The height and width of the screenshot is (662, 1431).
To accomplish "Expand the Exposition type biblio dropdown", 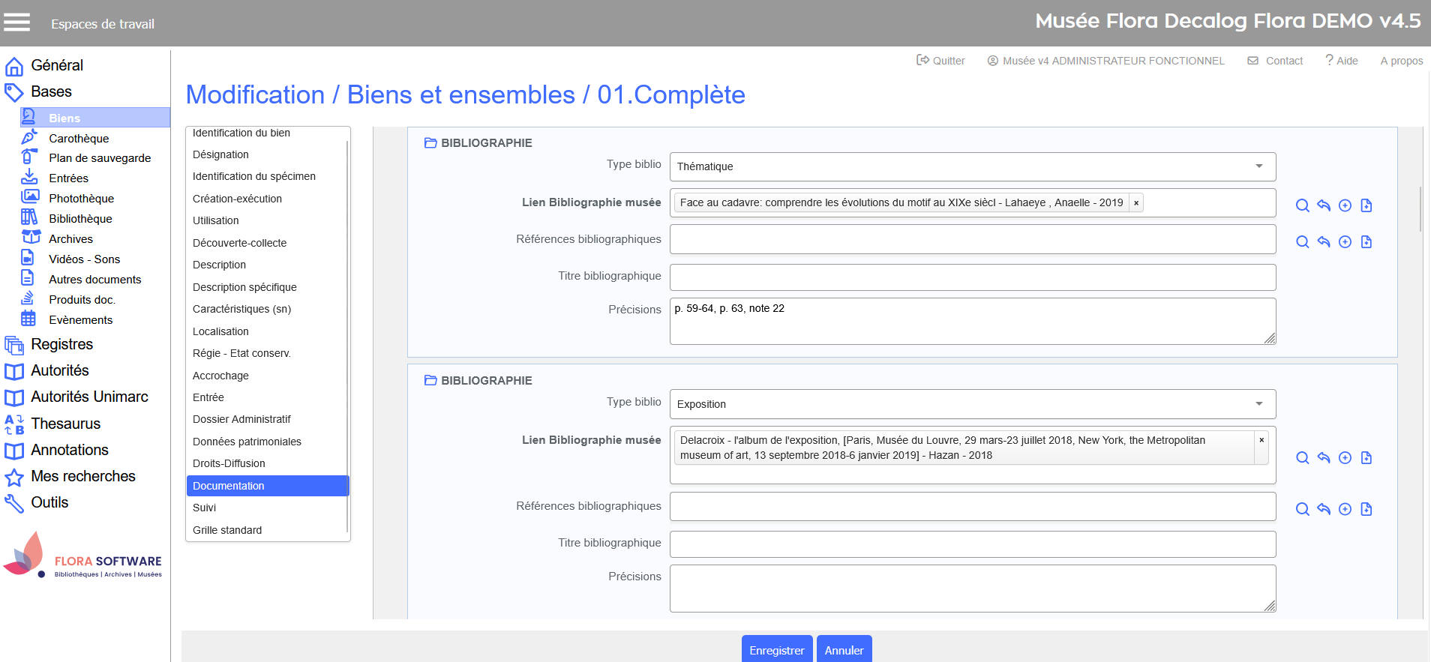I will point(1259,404).
